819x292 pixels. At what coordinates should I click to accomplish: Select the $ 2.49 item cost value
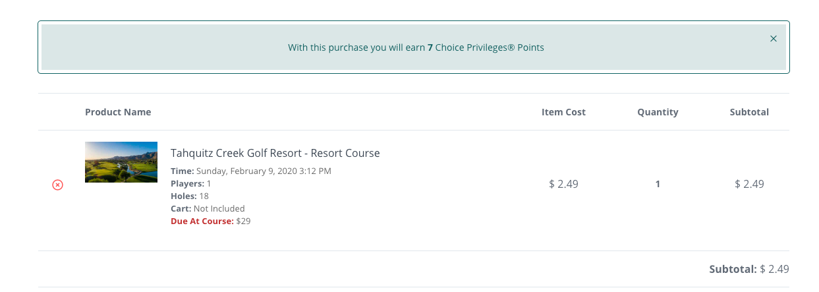point(563,185)
